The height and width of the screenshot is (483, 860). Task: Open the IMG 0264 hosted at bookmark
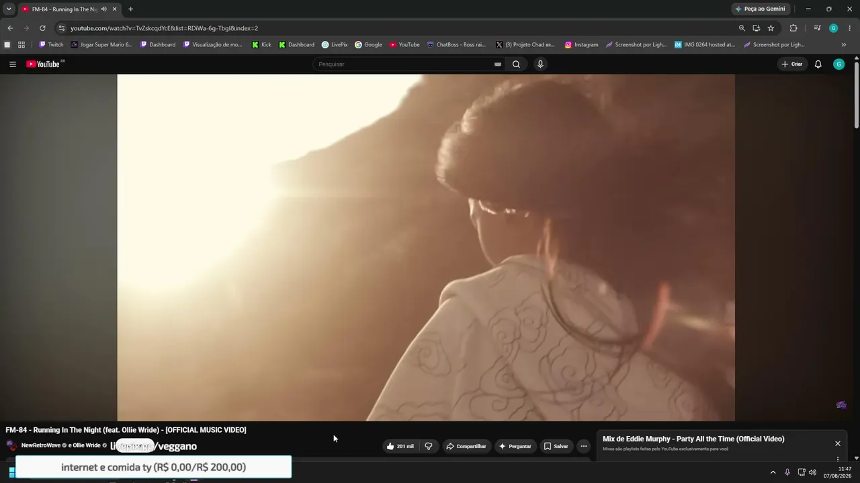tap(705, 45)
